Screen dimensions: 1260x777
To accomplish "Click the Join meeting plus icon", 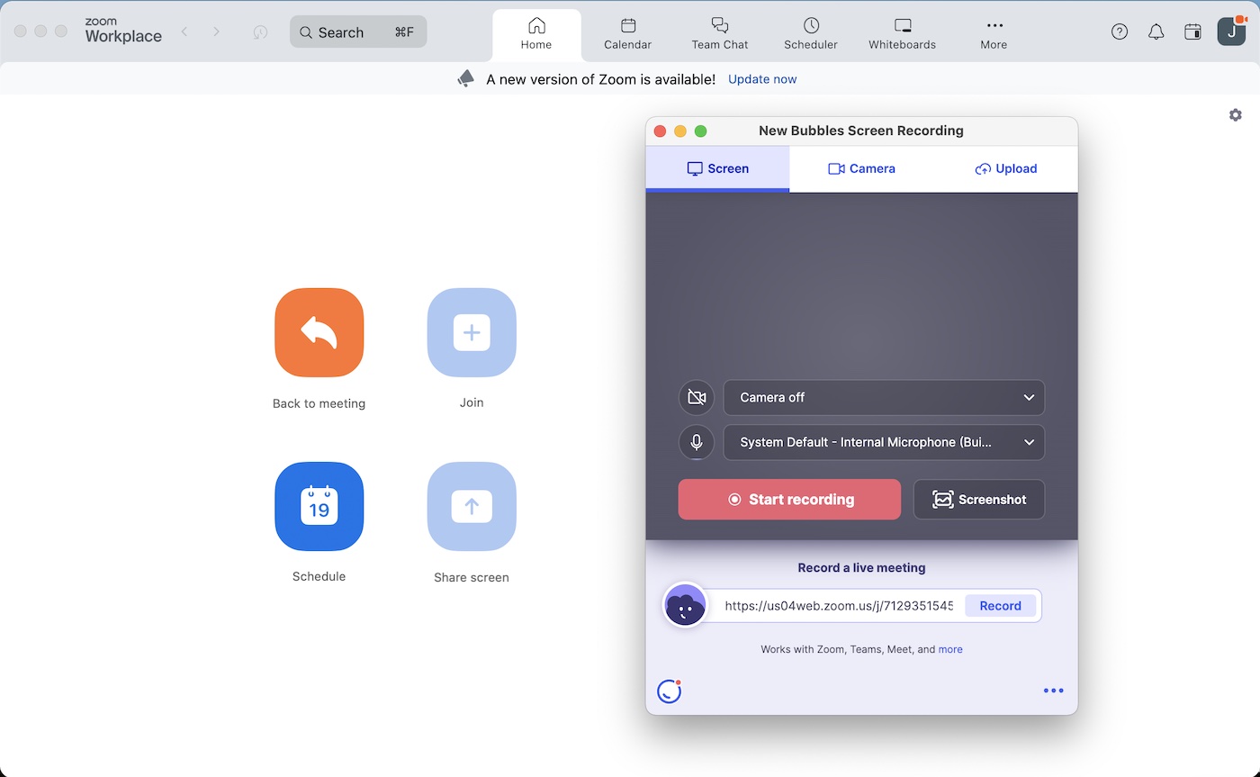I will click(472, 332).
